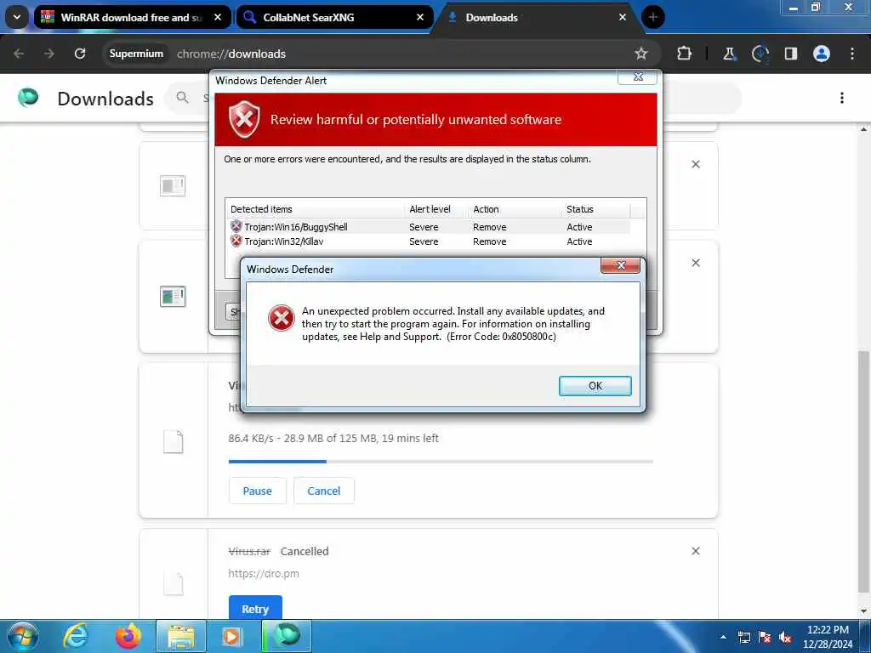Go back to the previous page
Viewport: 871px width, 653px height.
pyautogui.click(x=19, y=54)
